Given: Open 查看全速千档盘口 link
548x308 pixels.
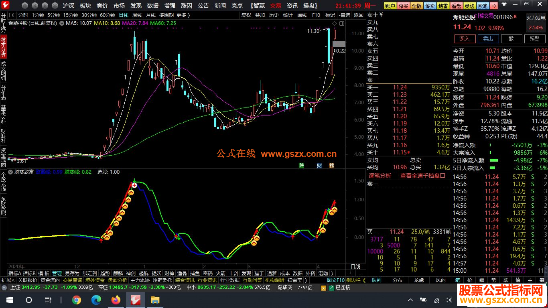Looking at the screenshot, I should coord(423,176).
